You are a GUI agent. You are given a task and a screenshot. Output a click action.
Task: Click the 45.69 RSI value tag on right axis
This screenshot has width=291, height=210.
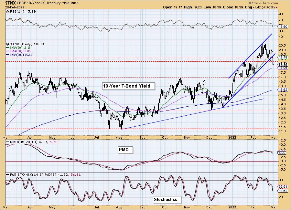(x=283, y=27)
